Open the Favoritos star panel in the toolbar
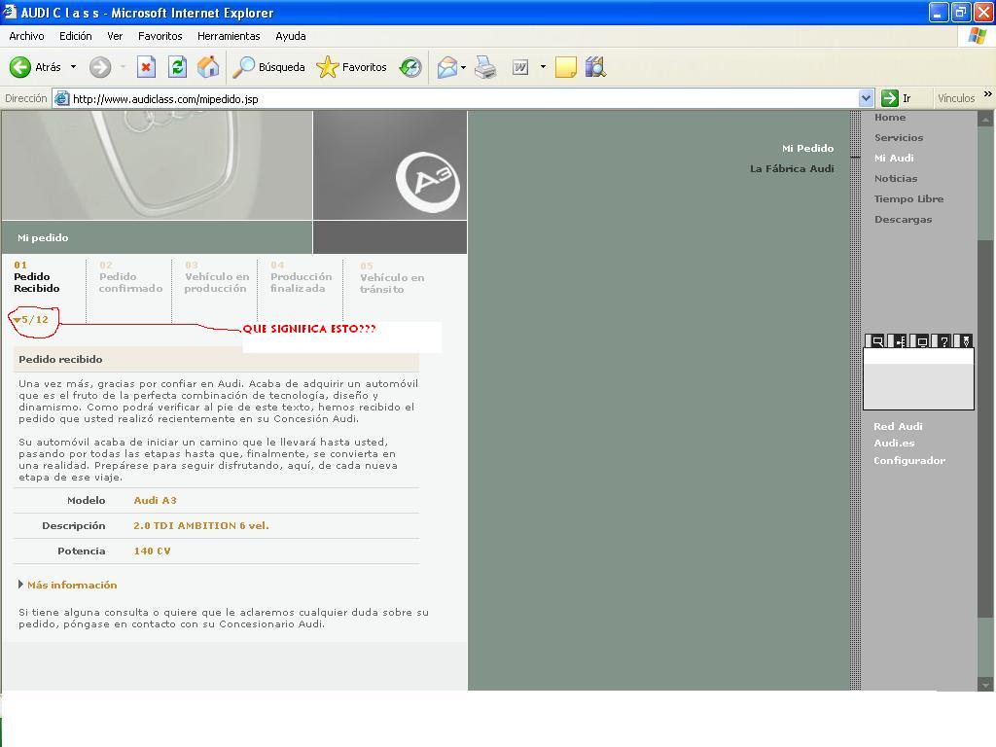This screenshot has width=996, height=747. [x=351, y=67]
